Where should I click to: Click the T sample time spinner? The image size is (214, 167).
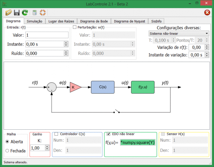(173, 40)
